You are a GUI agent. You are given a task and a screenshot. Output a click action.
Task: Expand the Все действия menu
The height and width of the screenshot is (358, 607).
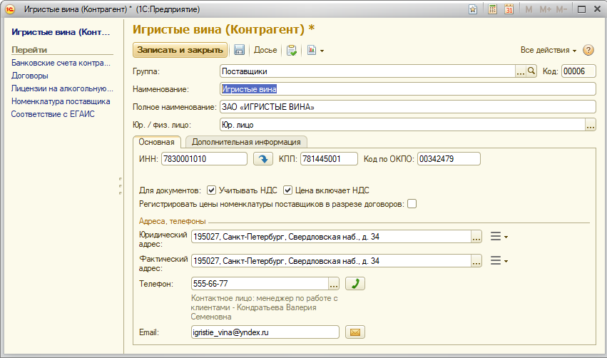(549, 51)
